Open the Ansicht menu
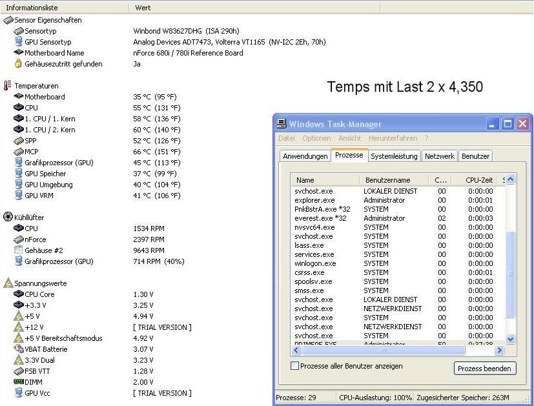534x406 pixels. click(350, 138)
